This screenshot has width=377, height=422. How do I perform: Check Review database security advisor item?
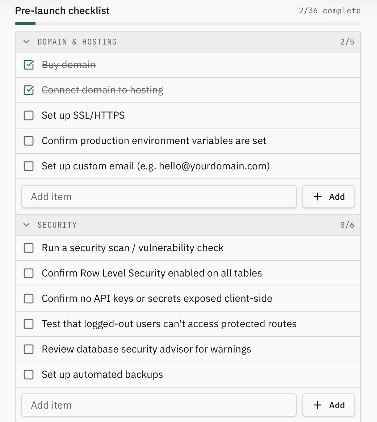tap(29, 349)
